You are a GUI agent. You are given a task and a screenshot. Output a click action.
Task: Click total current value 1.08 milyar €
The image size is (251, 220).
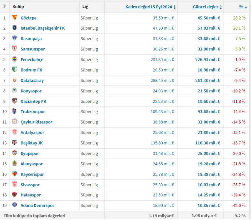(x=204, y=216)
